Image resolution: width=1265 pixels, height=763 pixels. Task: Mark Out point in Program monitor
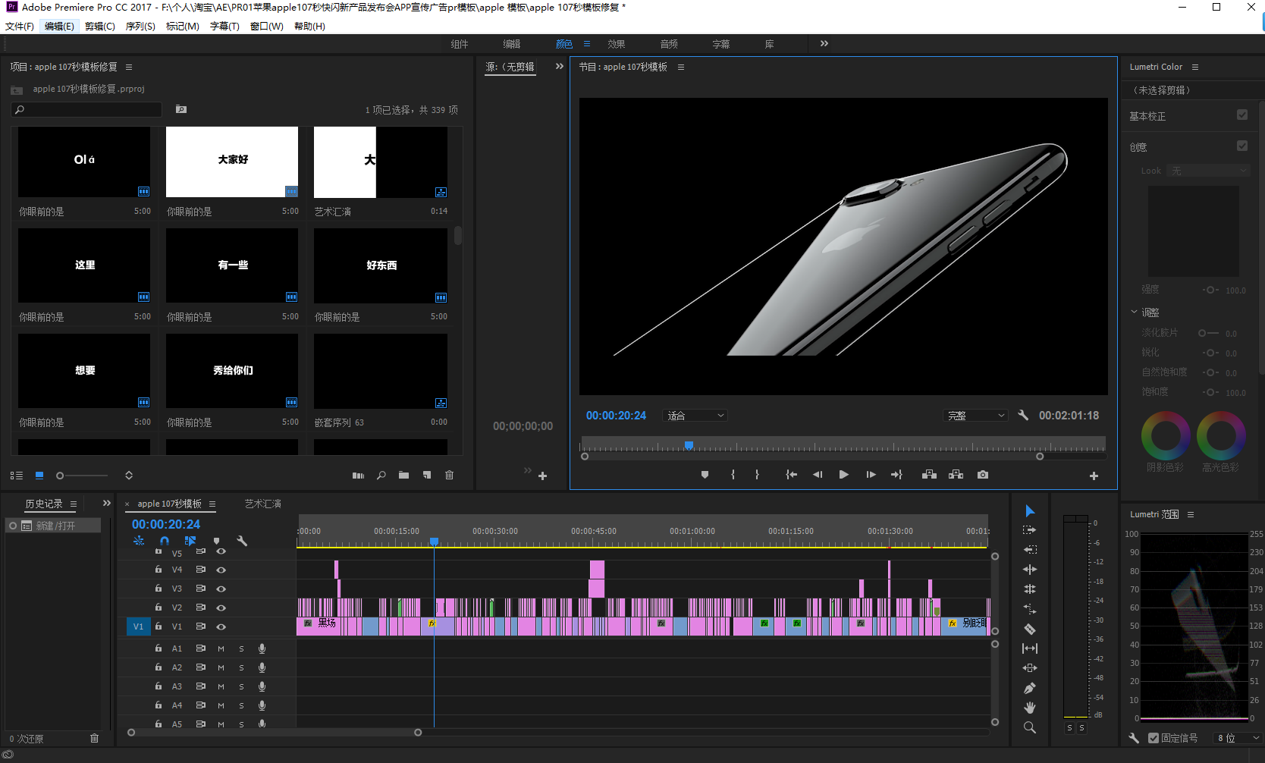click(x=757, y=475)
